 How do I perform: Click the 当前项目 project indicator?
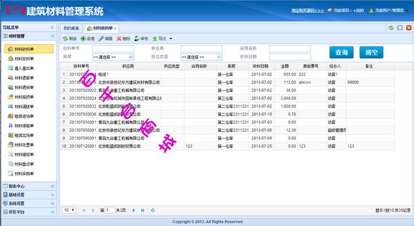click(x=346, y=10)
